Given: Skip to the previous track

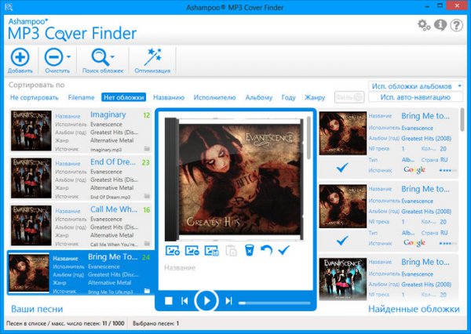Looking at the screenshot, I should pos(184,301).
